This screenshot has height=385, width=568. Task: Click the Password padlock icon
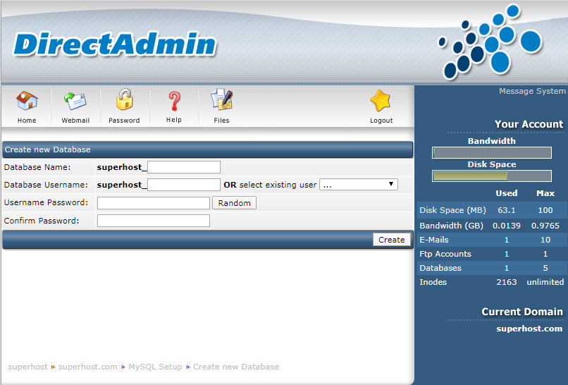[124, 102]
